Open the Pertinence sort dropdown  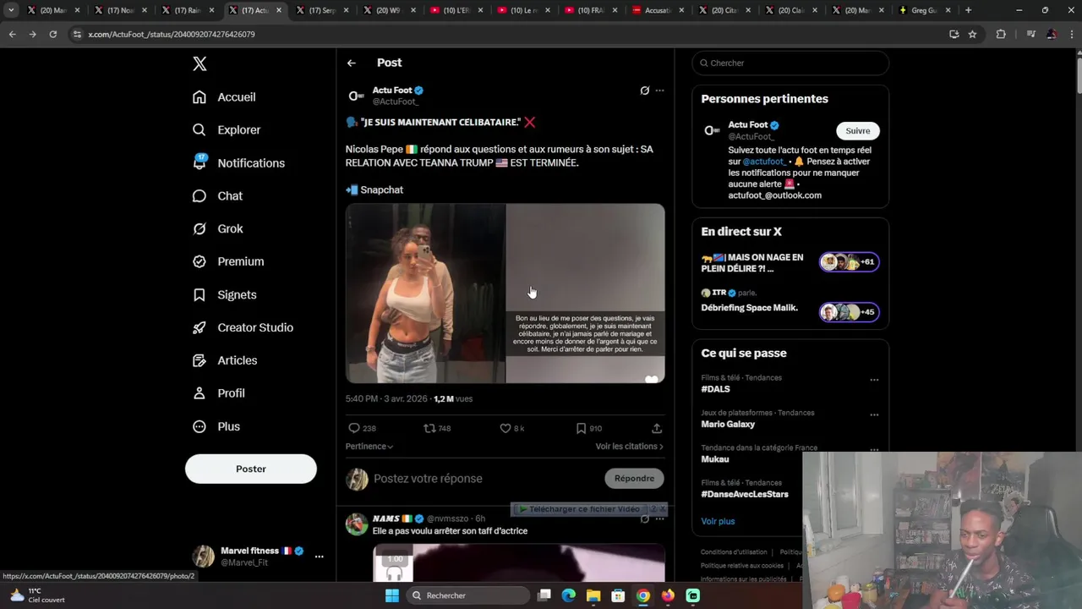(369, 447)
